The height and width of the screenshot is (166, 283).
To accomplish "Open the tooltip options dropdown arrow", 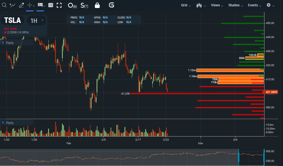I will click(44, 6).
